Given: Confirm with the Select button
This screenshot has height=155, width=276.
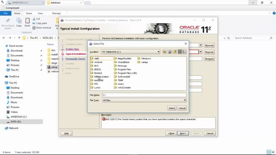Looking at the screenshot, I should pos(172,108).
